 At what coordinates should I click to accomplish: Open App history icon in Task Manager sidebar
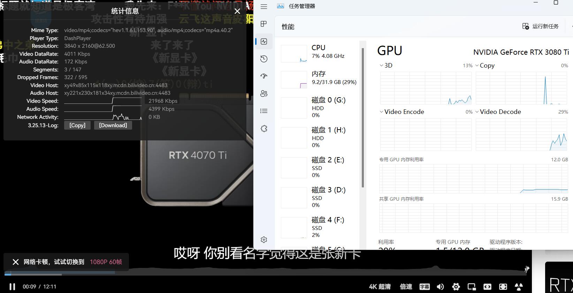point(264,59)
